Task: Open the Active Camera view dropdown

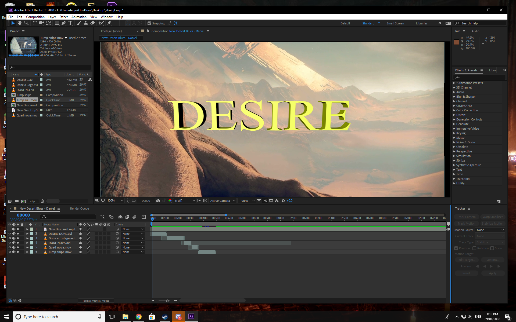Action: click(x=223, y=201)
